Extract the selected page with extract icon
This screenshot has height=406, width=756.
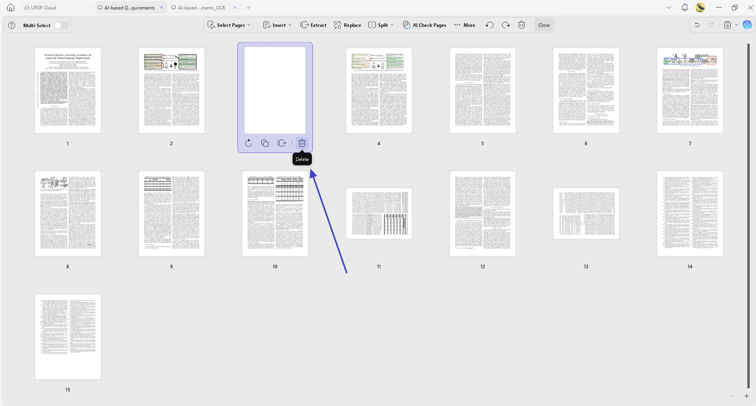pyautogui.click(x=282, y=143)
